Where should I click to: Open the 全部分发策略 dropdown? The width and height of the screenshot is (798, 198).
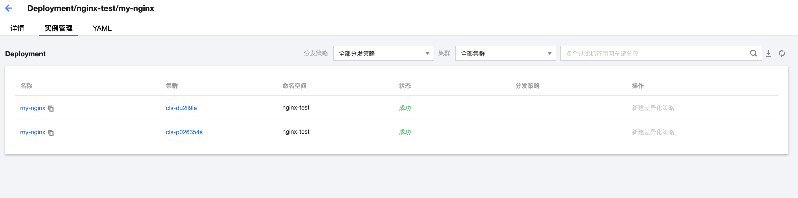pyautogui.click(x=383, y=53)
